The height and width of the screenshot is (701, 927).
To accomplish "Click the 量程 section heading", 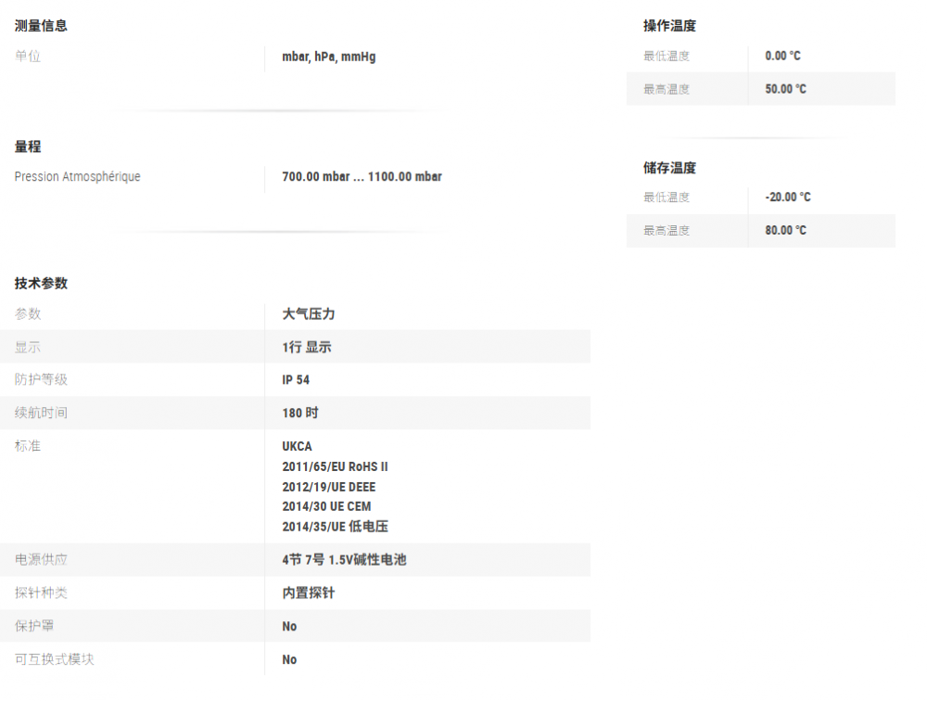I will click(28, 147).
